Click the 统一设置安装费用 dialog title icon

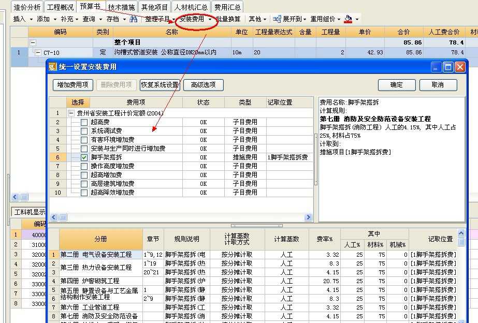point(53,67)
